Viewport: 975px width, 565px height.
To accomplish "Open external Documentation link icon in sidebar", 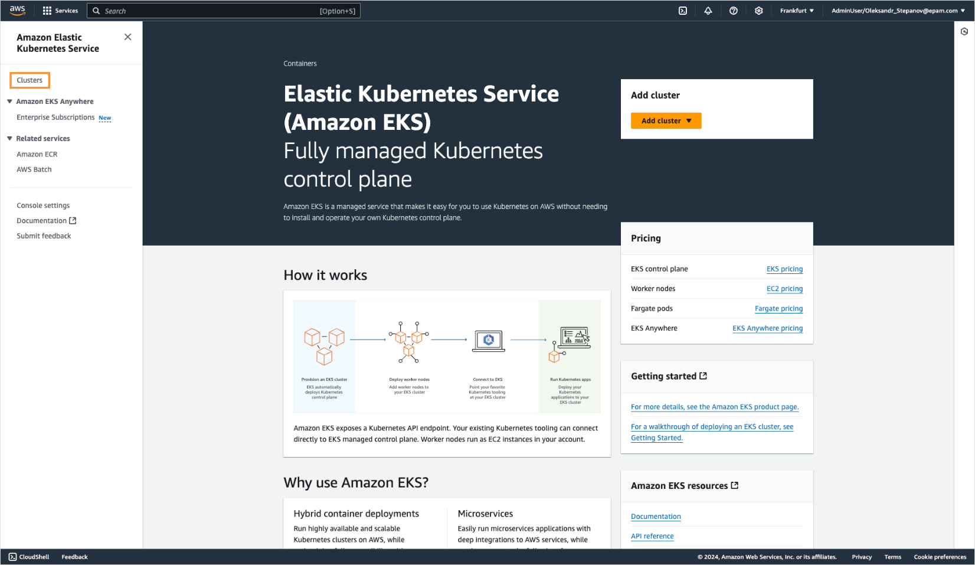I will click(x=73, y=220).
